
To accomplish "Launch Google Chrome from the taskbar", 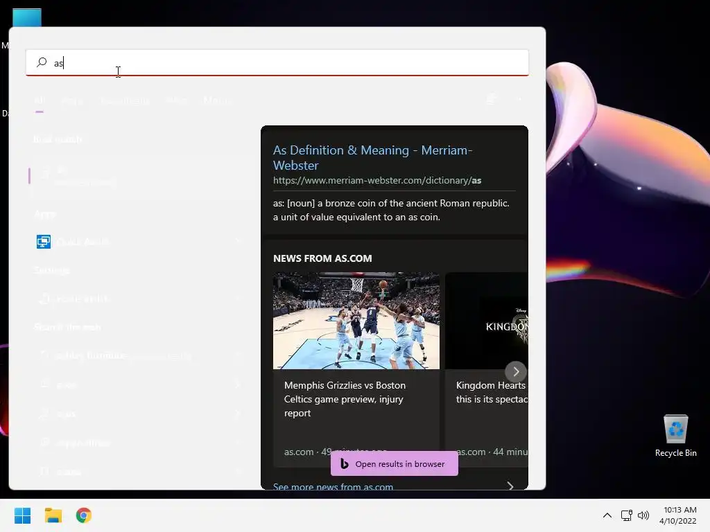I will (x=84, y=515).
